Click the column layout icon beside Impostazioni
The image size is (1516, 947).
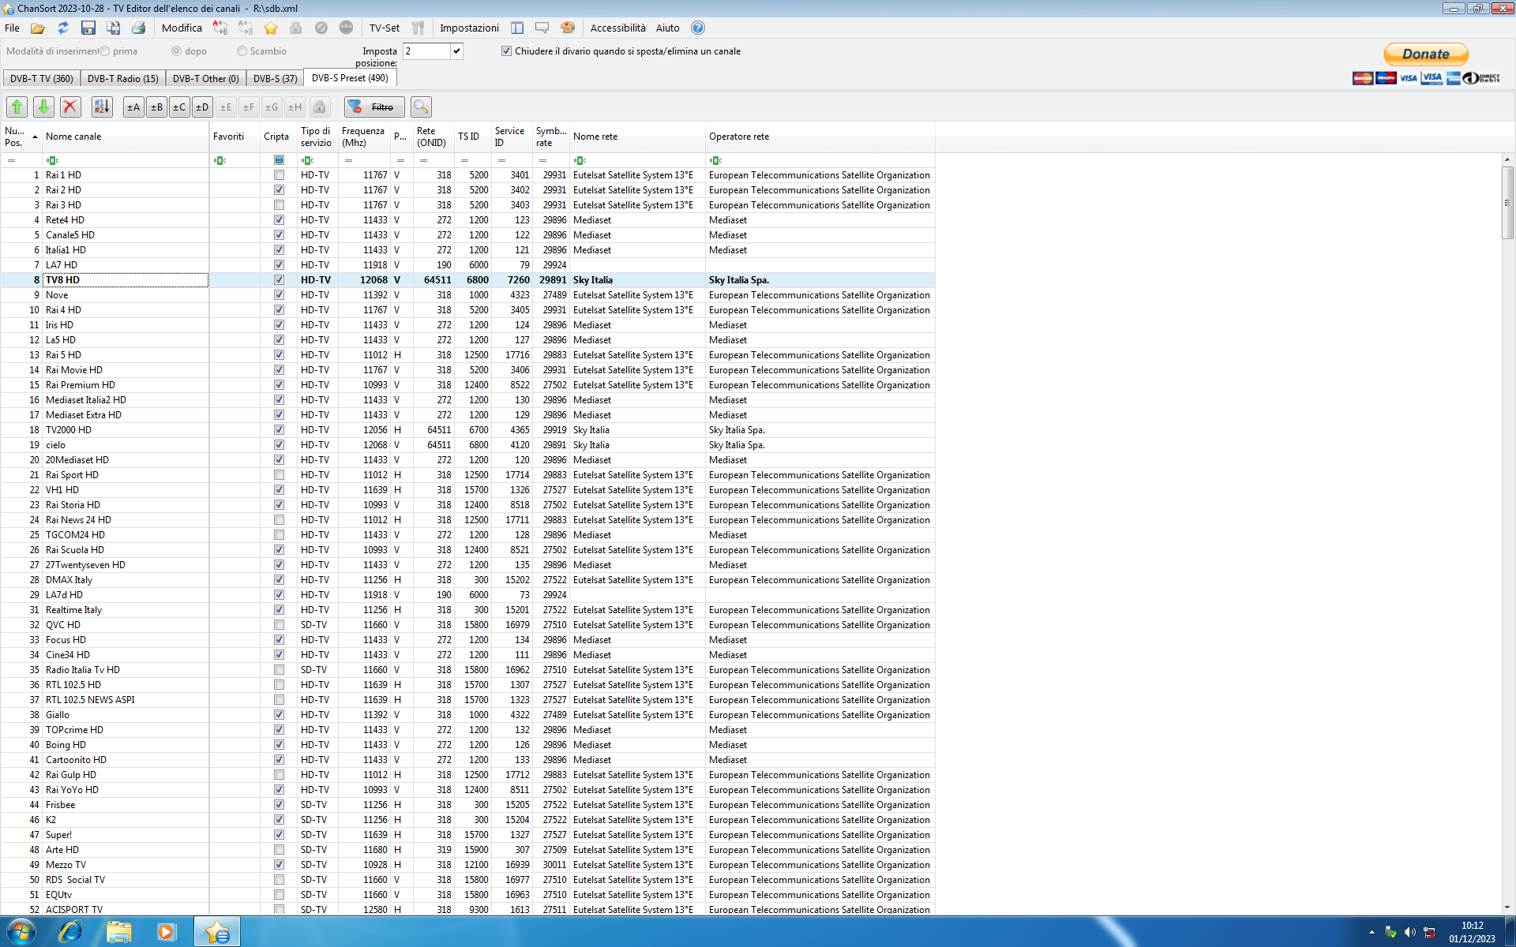point(517,28)
